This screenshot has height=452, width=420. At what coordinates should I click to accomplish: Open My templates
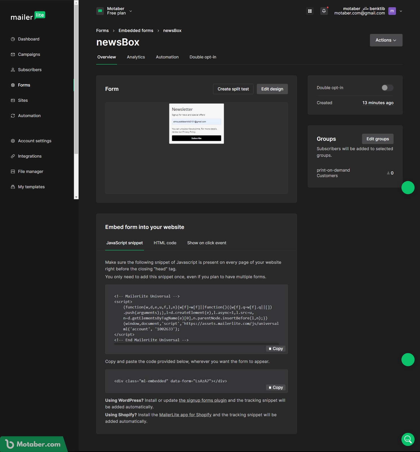(31, 187)
